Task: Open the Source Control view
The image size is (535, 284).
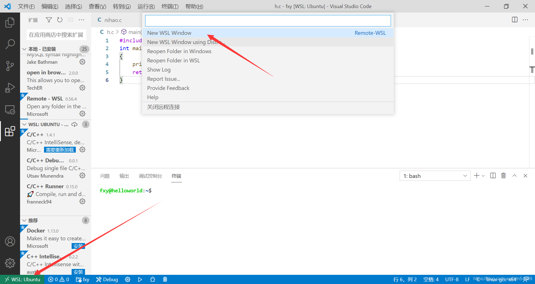Action: click(x=10, y=66)
